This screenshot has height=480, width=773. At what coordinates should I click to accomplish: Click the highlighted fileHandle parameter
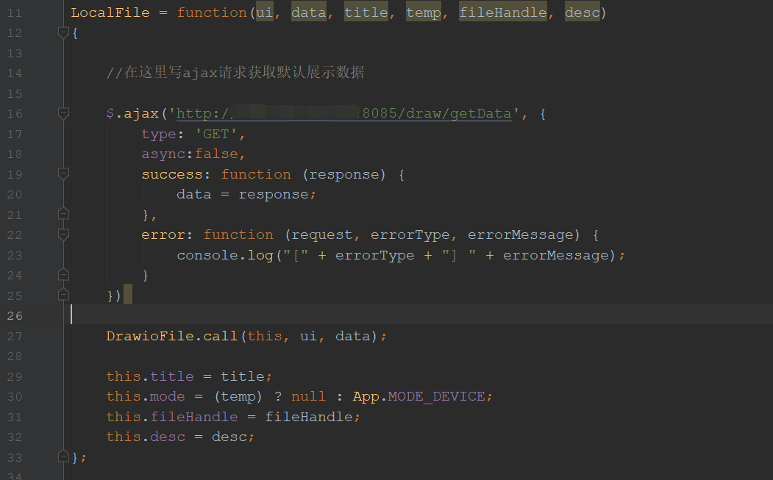[502, 12]
